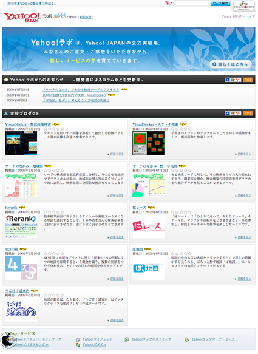
Task: Focus the top search input field
Action: point(192,4)
